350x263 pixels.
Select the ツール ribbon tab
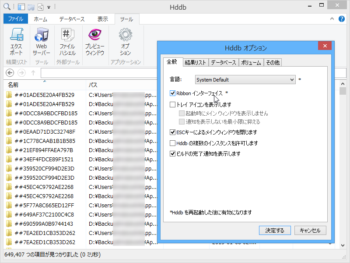pyautogui.click(x=126, y=19)
